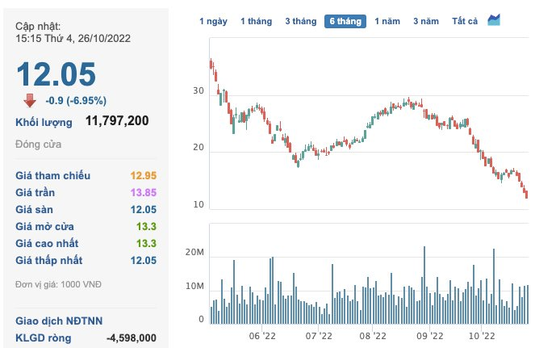
Task: Switch to 1 tháng chart range
Action: pyautogui.click(x=255, y=22)
